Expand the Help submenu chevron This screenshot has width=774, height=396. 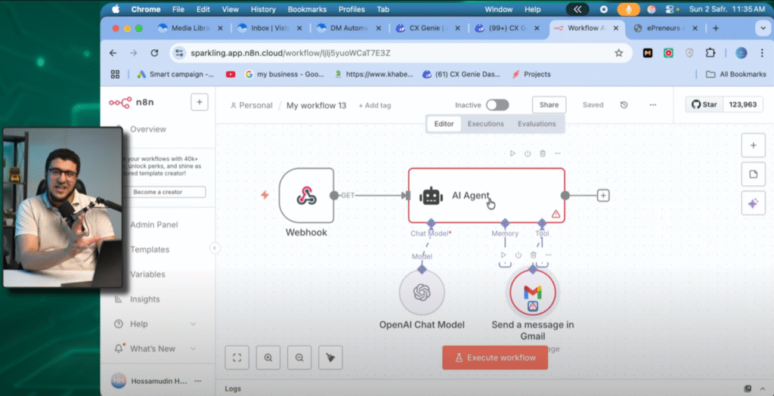coord(193,324)
